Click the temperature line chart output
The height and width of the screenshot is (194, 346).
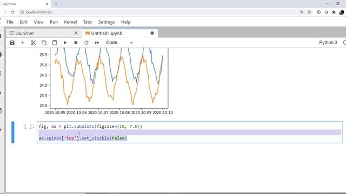(106, 81)
